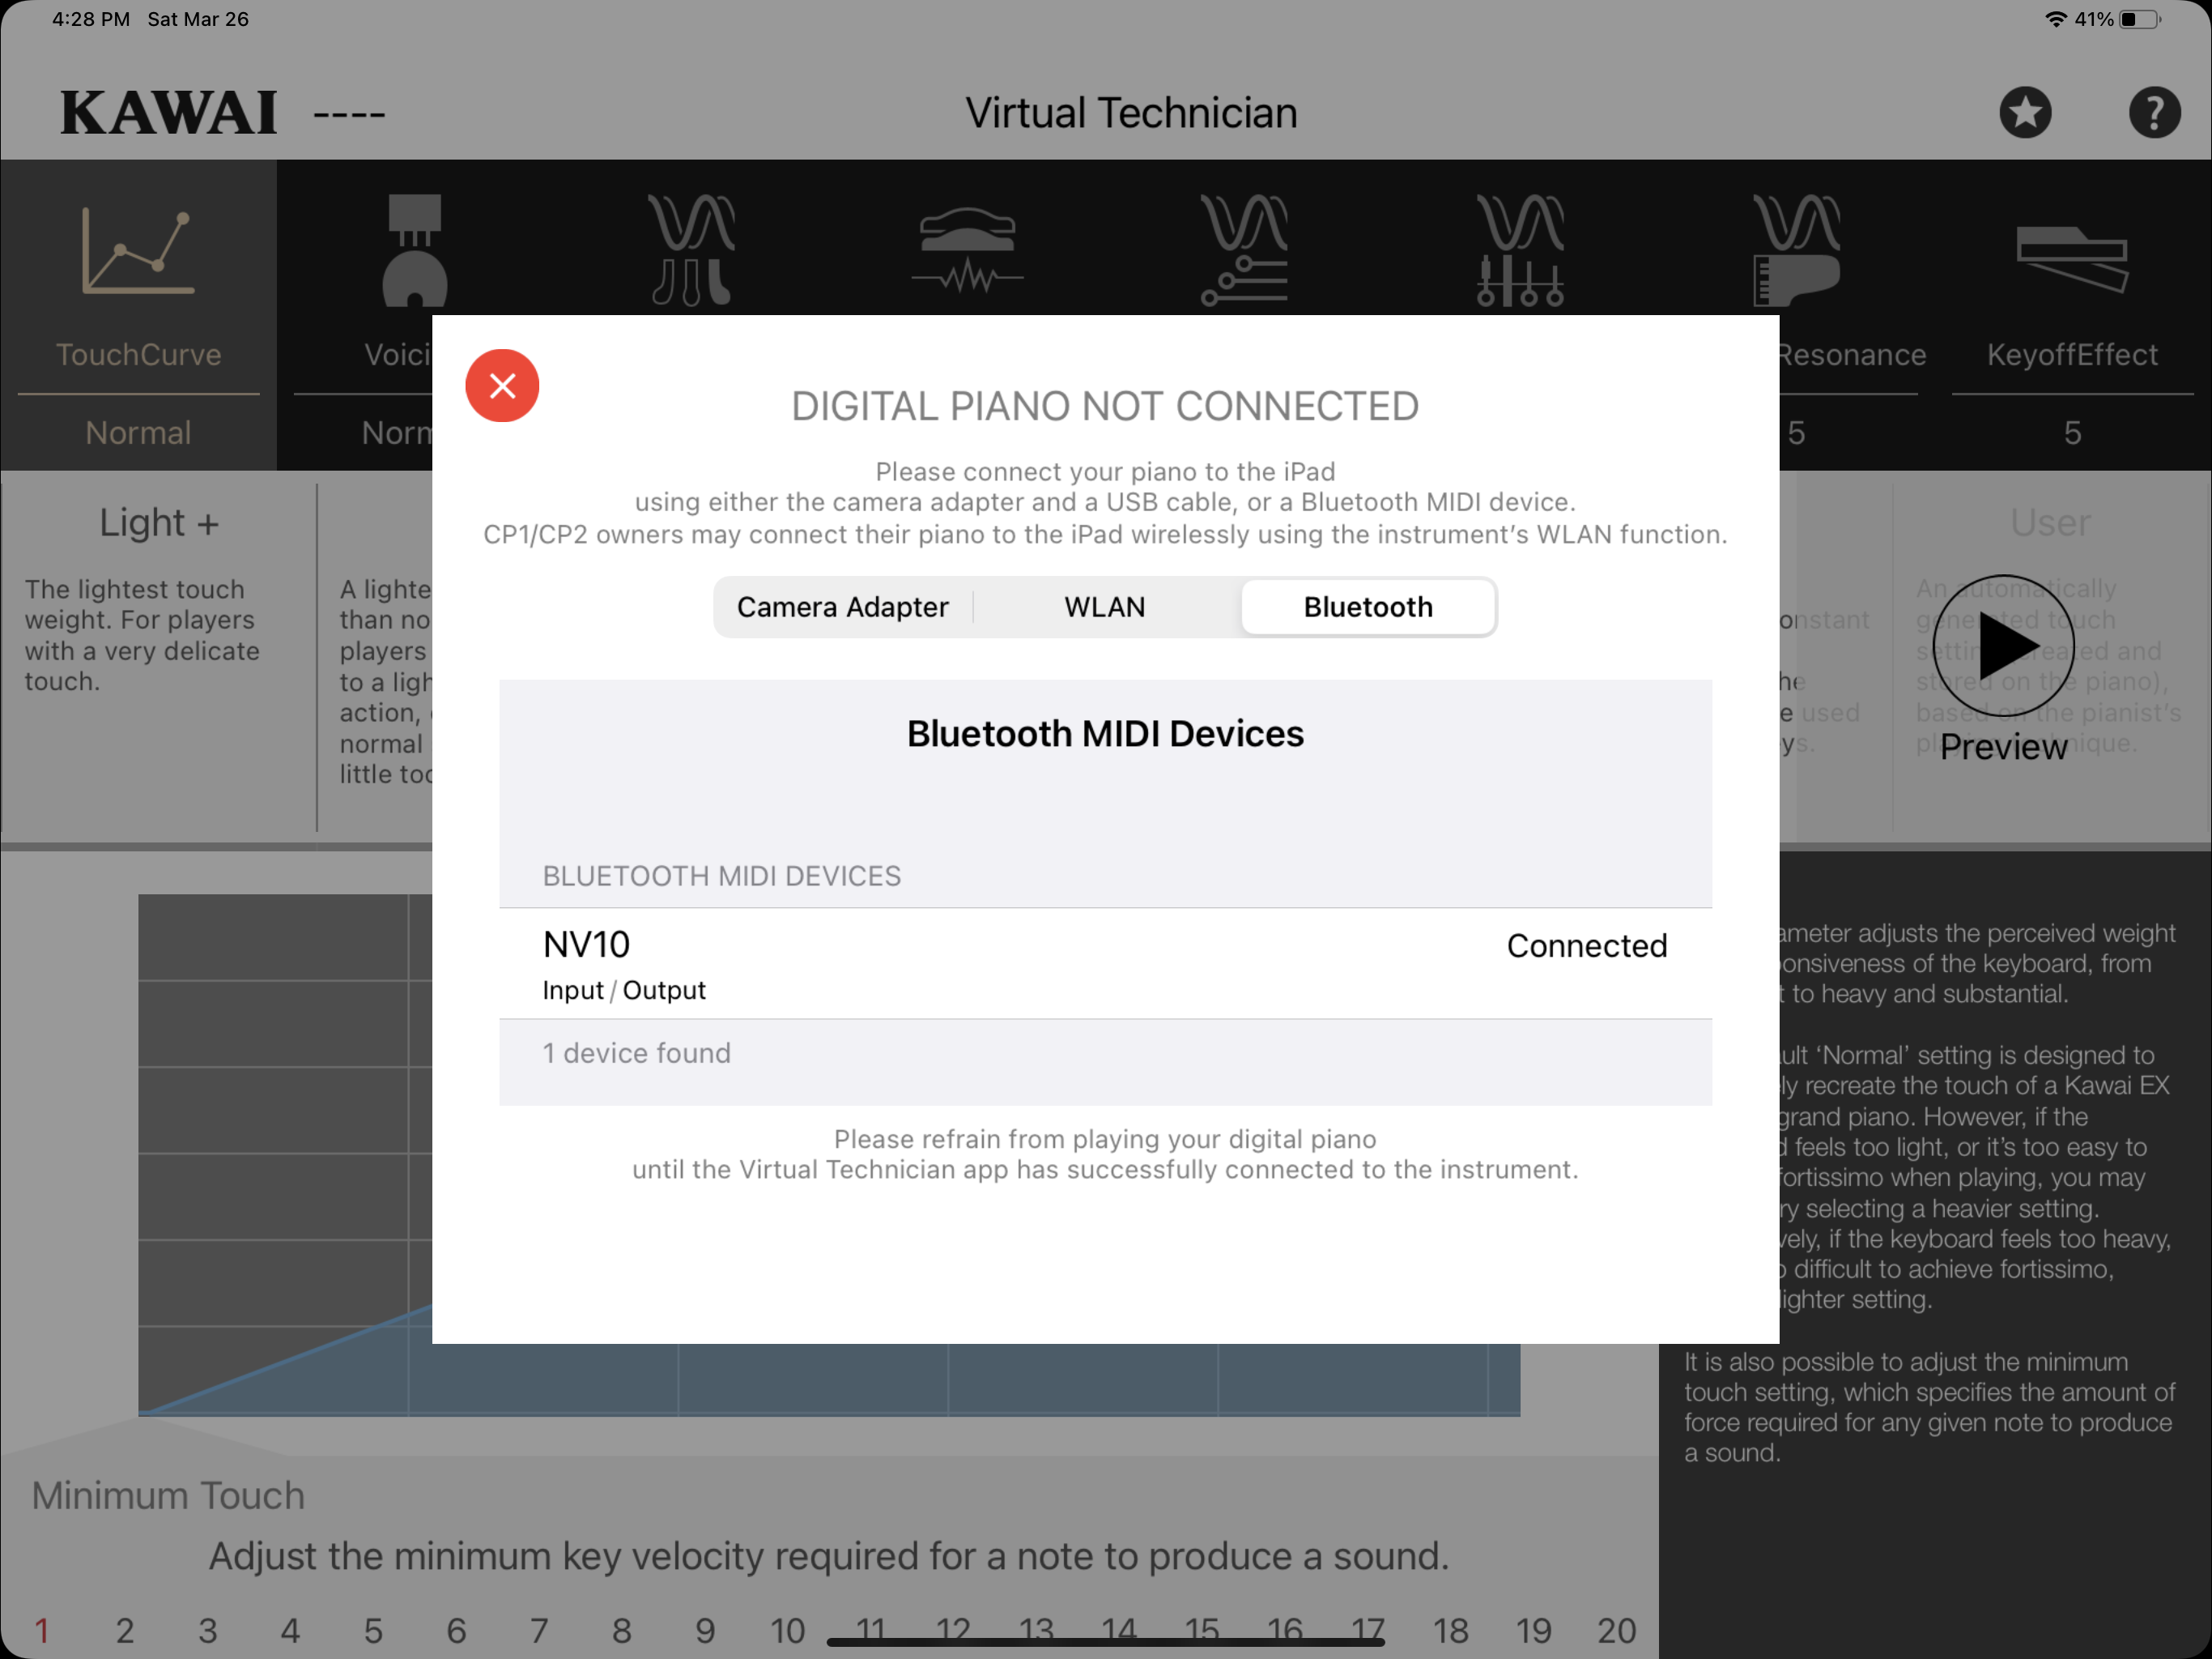Set Minimum Touch to 5

pyautogui.click(x=373, y=1631)
